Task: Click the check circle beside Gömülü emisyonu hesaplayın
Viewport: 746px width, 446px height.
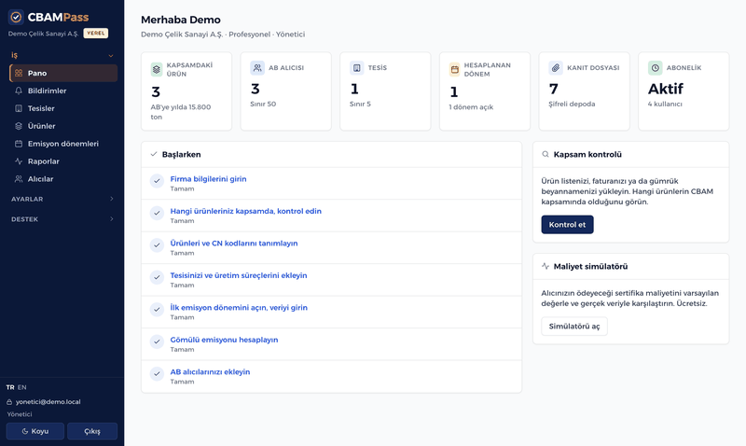Action: pyautogui.click(x=157, y=341)
